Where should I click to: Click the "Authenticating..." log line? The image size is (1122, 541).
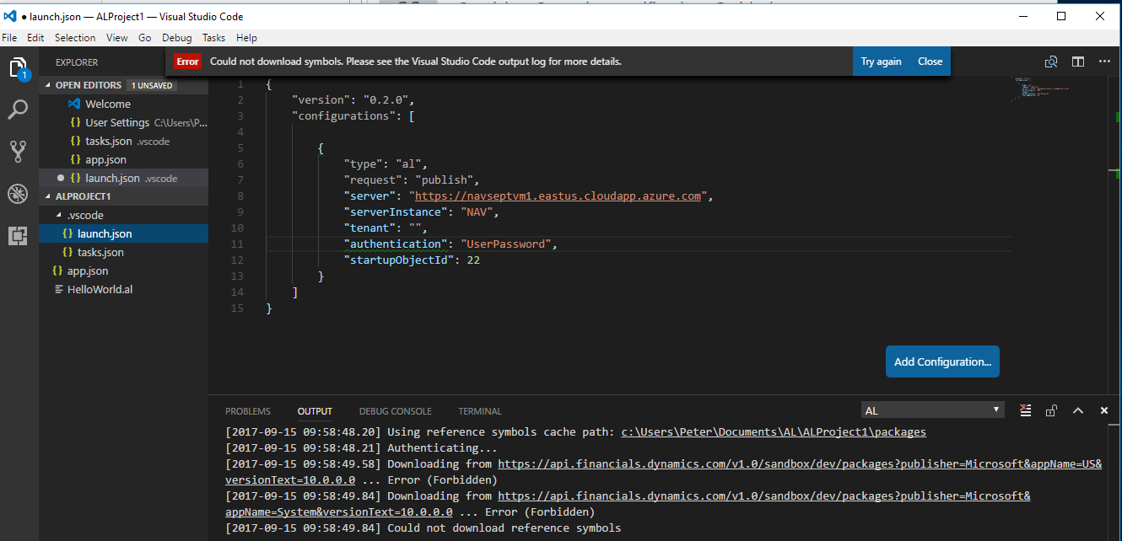[x=442, y=447]
